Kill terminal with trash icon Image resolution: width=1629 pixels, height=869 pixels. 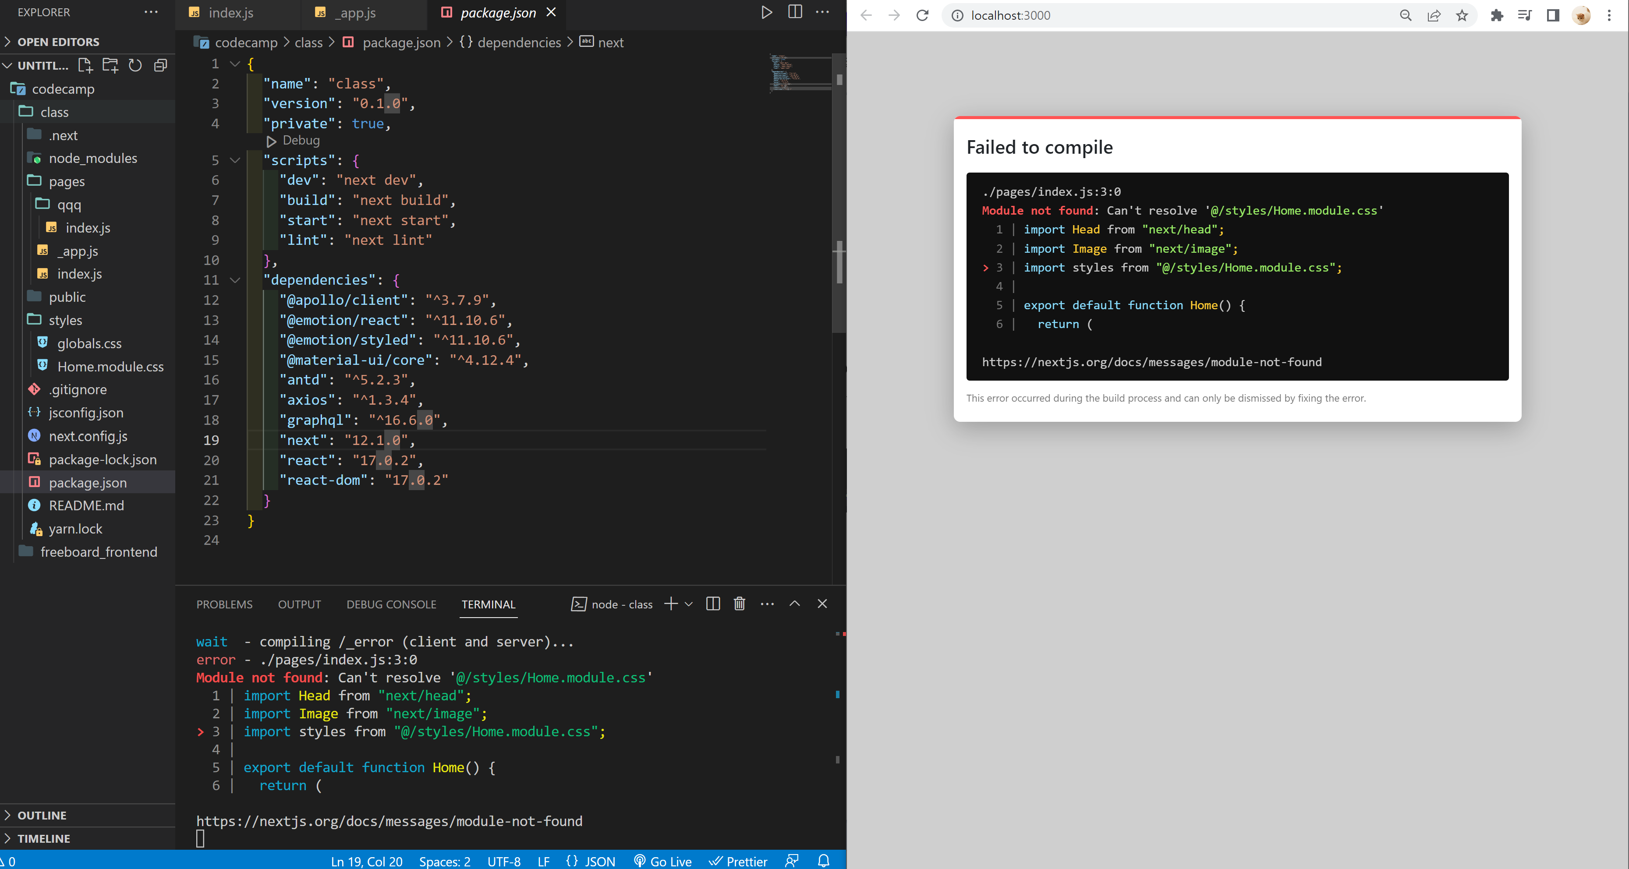(739, 604)
